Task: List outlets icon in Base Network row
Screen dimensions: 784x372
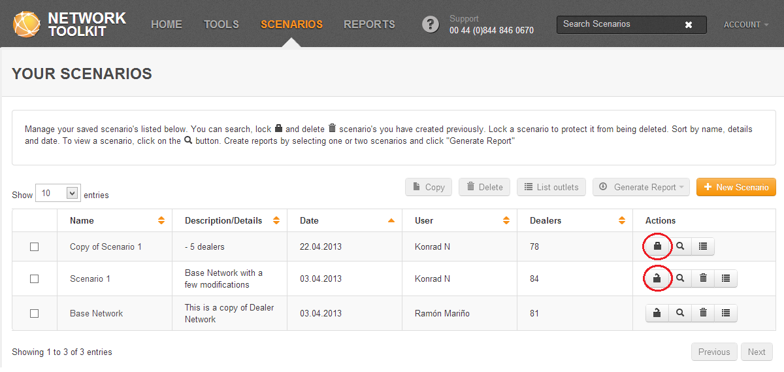Action: click(725, 313)
